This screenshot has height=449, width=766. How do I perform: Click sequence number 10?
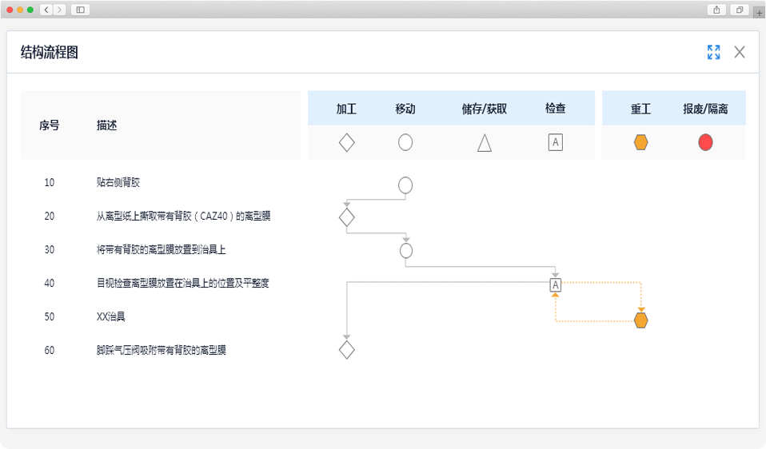coord(50,182)
